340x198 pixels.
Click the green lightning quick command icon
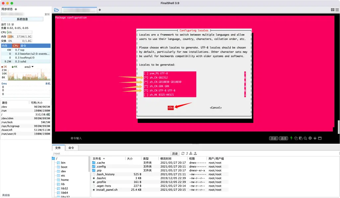(292, 138)
